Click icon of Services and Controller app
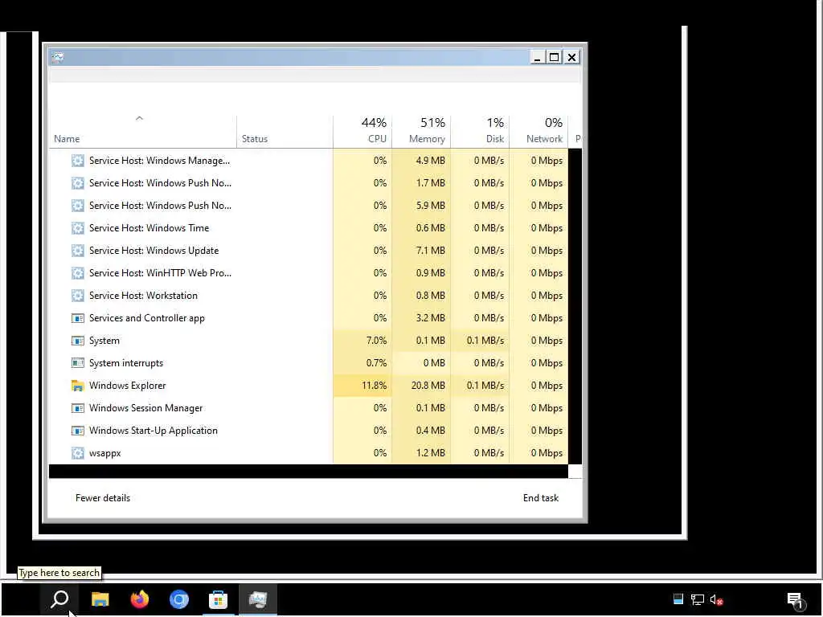Viewport: 823px width, 617px height. (78, 318)
